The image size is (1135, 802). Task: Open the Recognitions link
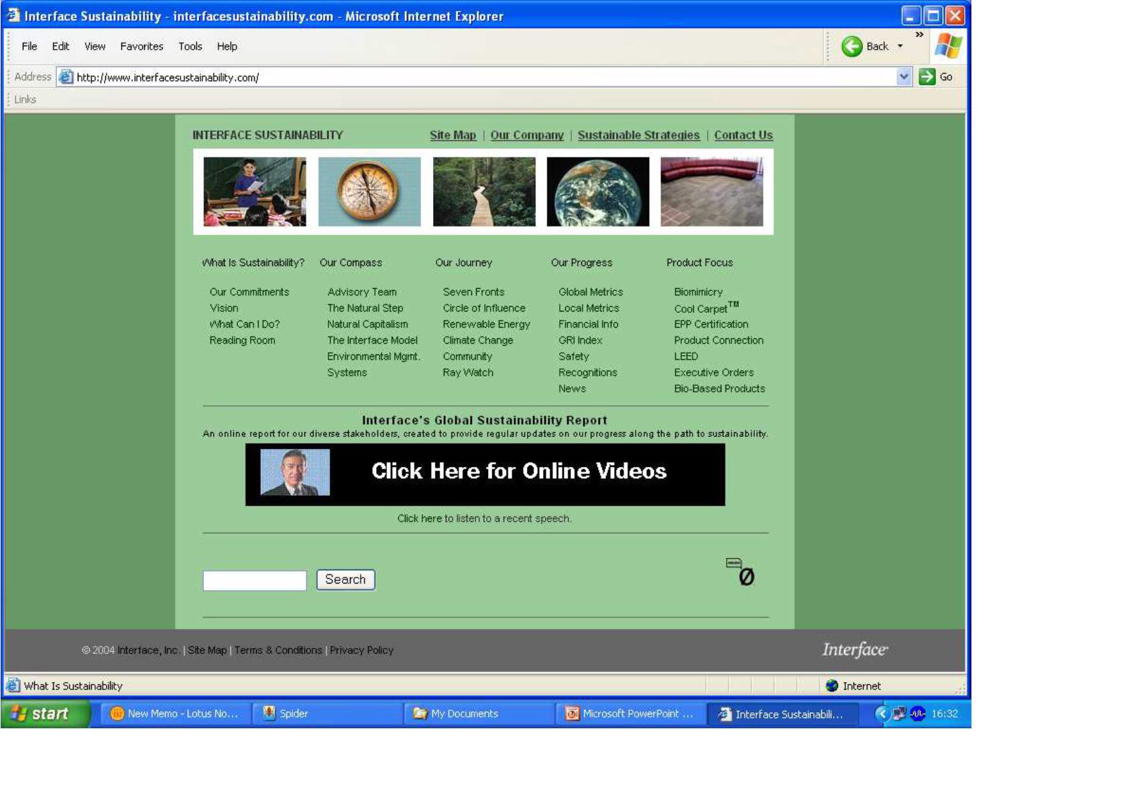click(x=587, y=373)
